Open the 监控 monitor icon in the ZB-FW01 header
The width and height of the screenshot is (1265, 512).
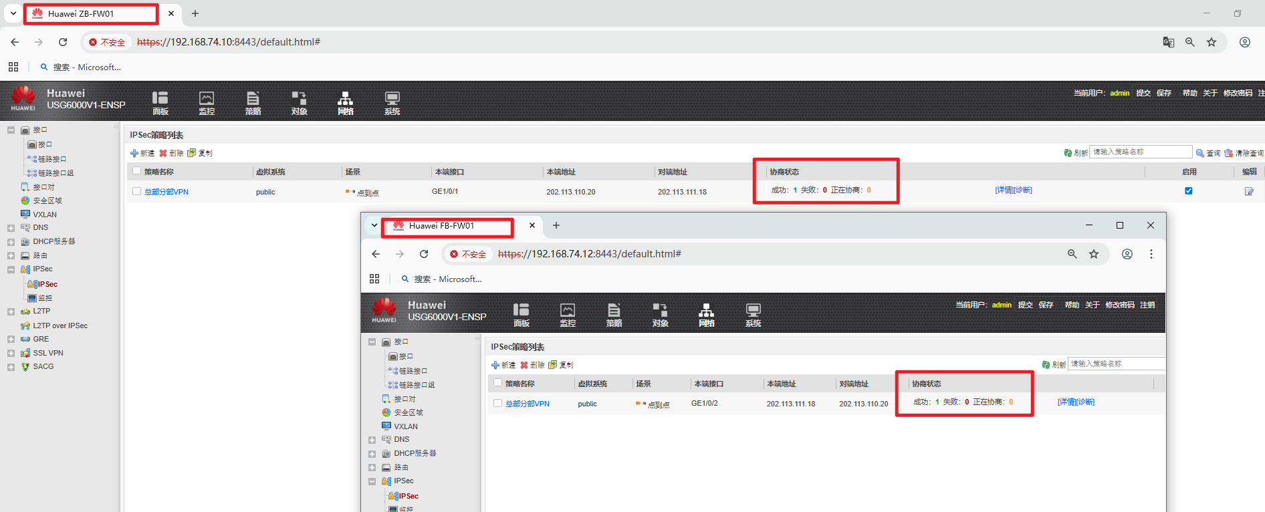point(207,102)
